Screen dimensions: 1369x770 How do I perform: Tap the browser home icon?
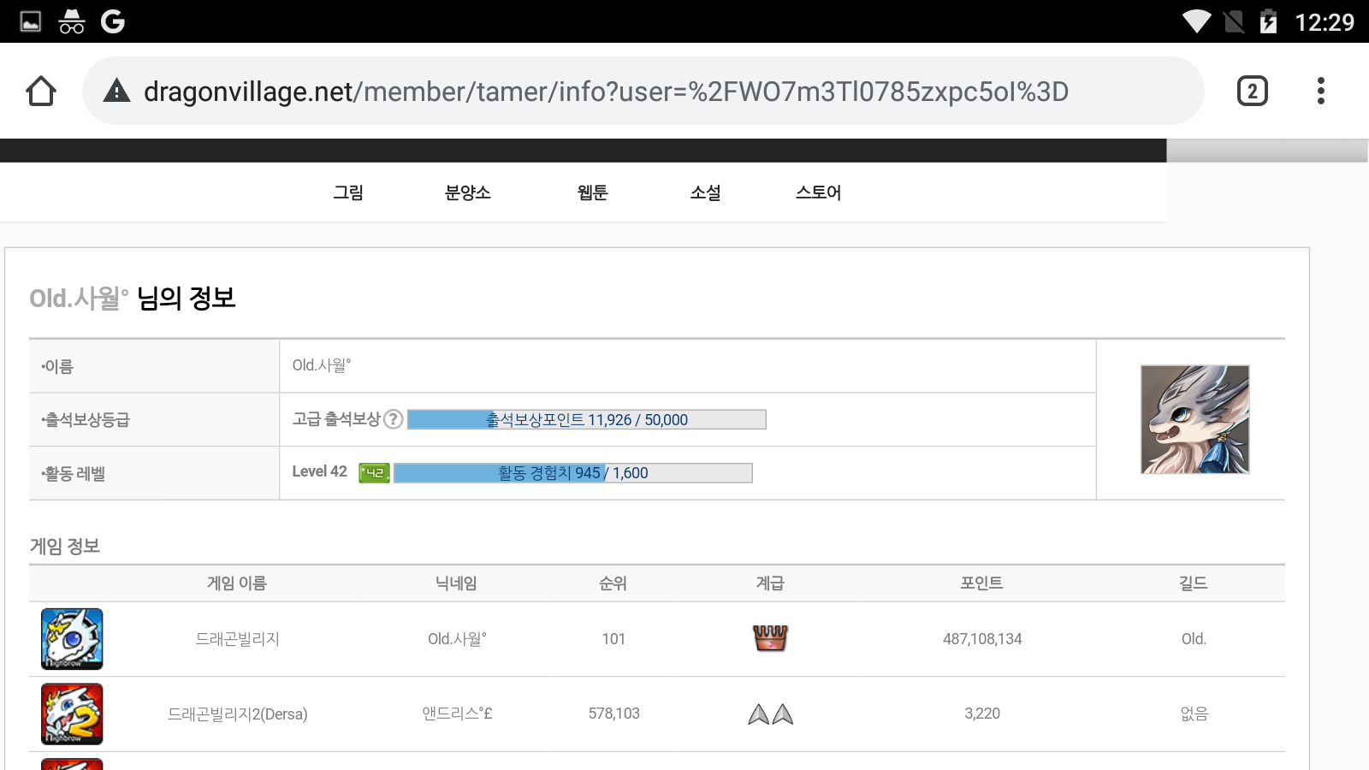(41, 91)
